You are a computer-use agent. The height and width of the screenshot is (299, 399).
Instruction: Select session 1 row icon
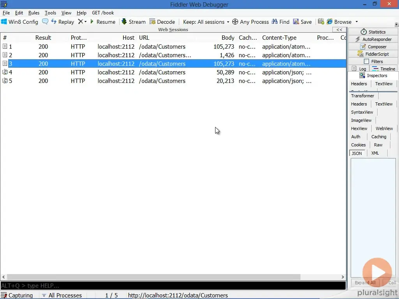tap(5, 46)
